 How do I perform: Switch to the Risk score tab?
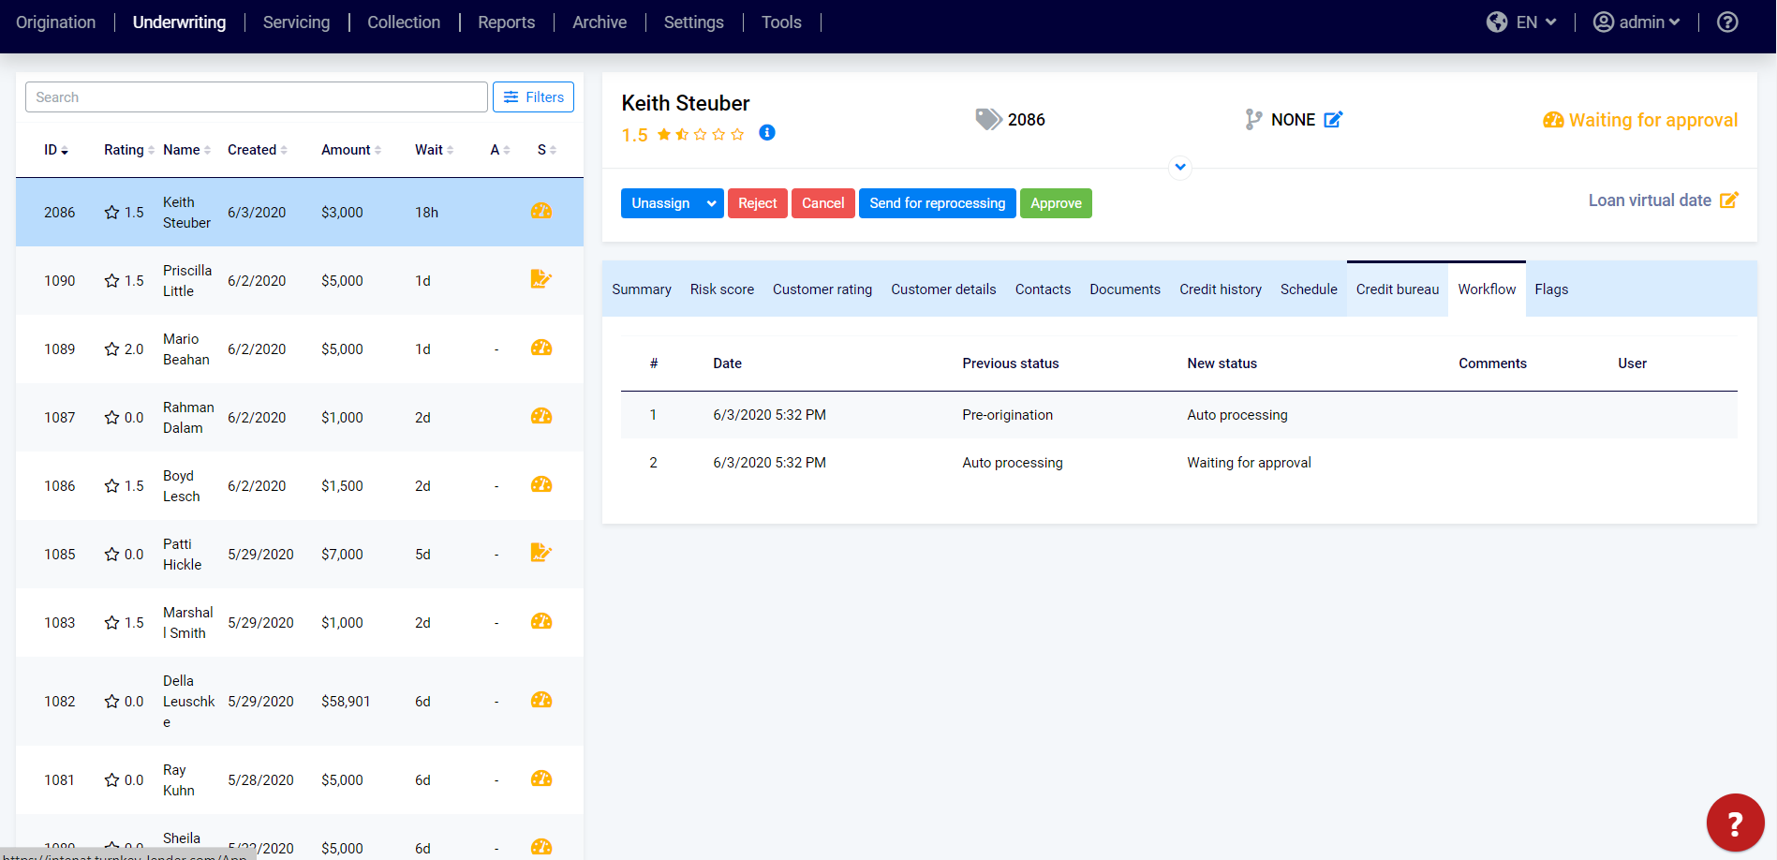coord(722,289)
